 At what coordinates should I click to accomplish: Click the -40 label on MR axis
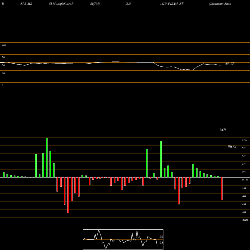[244, 196]
